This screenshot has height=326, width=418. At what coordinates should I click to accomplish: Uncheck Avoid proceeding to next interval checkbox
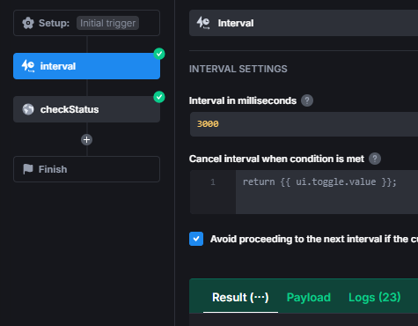click(x=196, y=239)
